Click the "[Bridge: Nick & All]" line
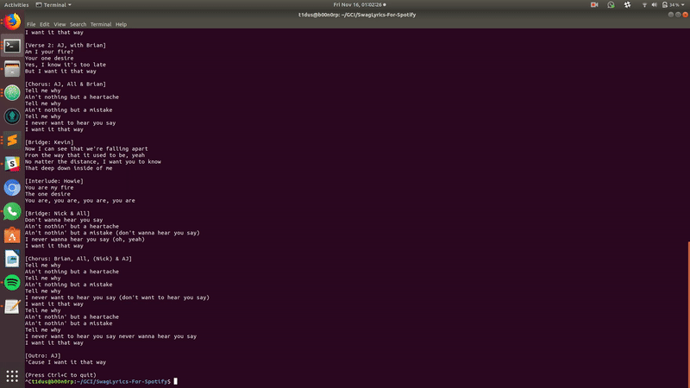690x388 pixels. coord(57,213)
